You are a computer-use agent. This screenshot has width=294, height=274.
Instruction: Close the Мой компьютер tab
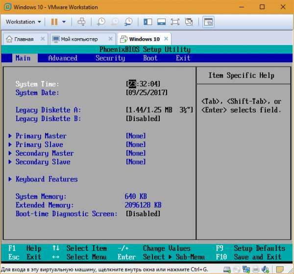pos(111,39)
